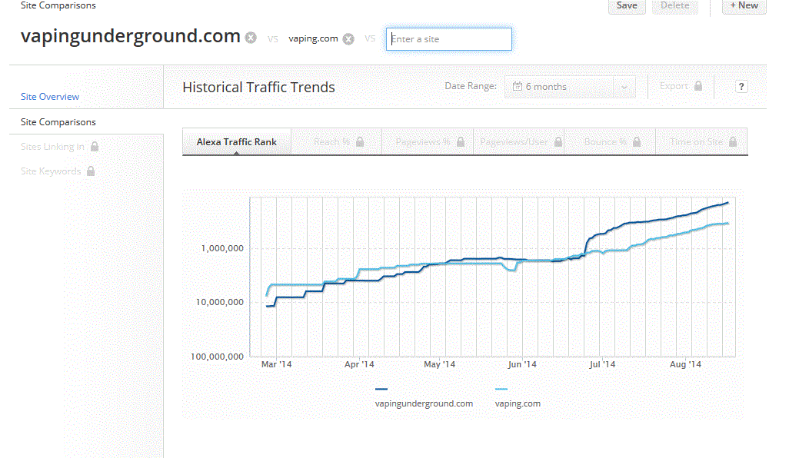Image resolution: width=809 pixels, height=458 pixels.
Task: Toggle the vaping.com legend swatch
Action: [501, 390]
